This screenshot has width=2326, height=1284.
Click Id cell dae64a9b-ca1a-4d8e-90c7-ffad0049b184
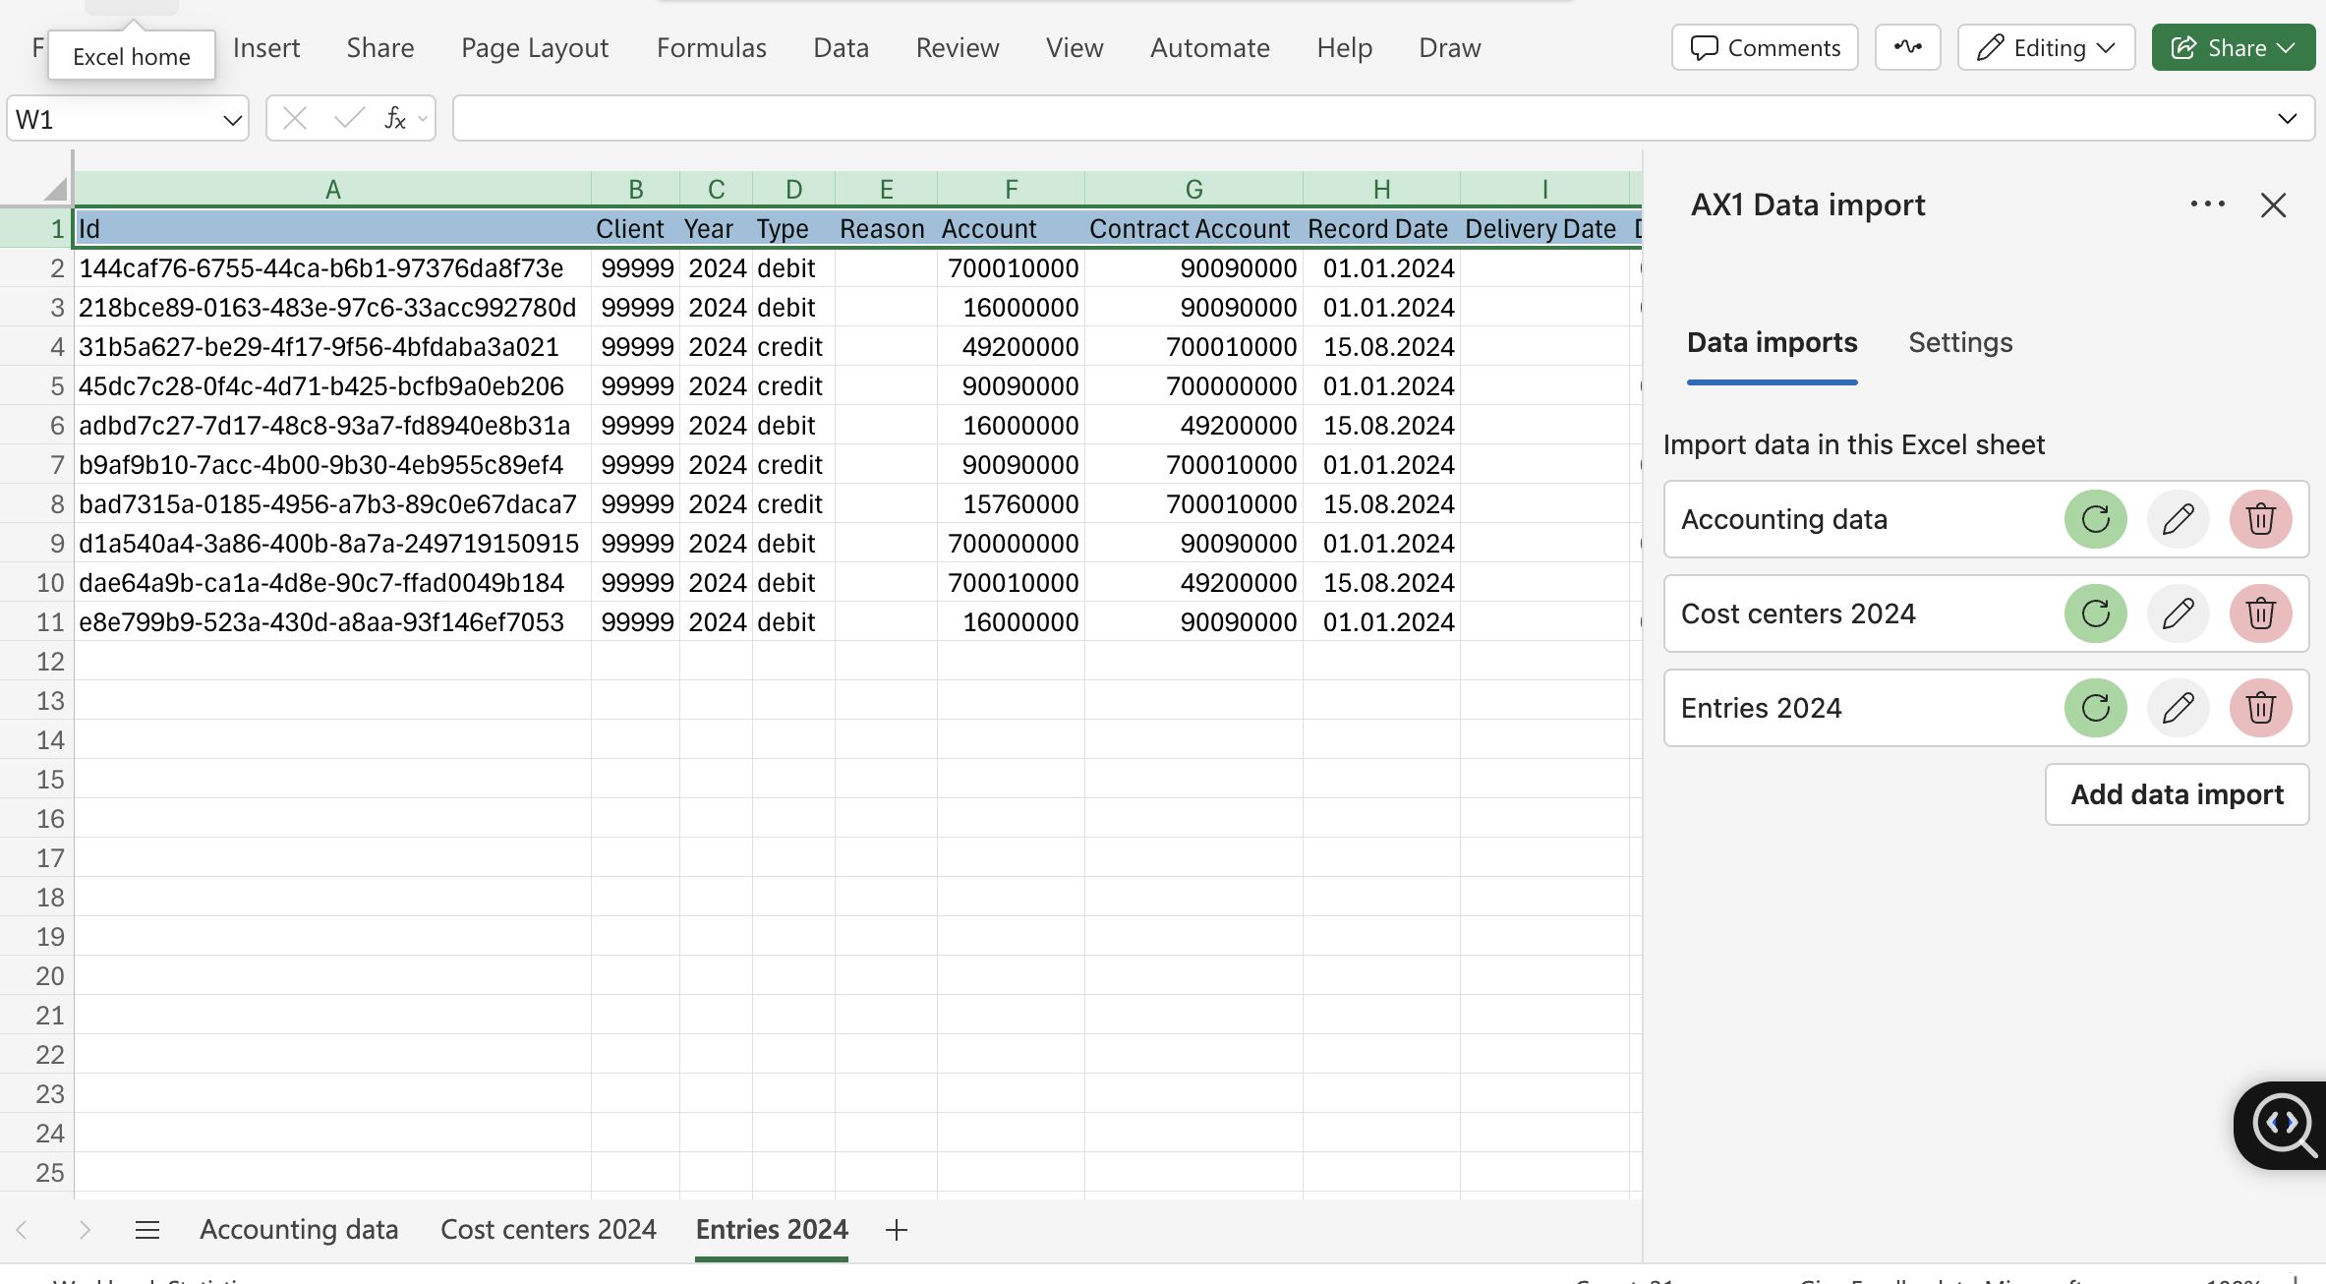click(x=332, y=583)
